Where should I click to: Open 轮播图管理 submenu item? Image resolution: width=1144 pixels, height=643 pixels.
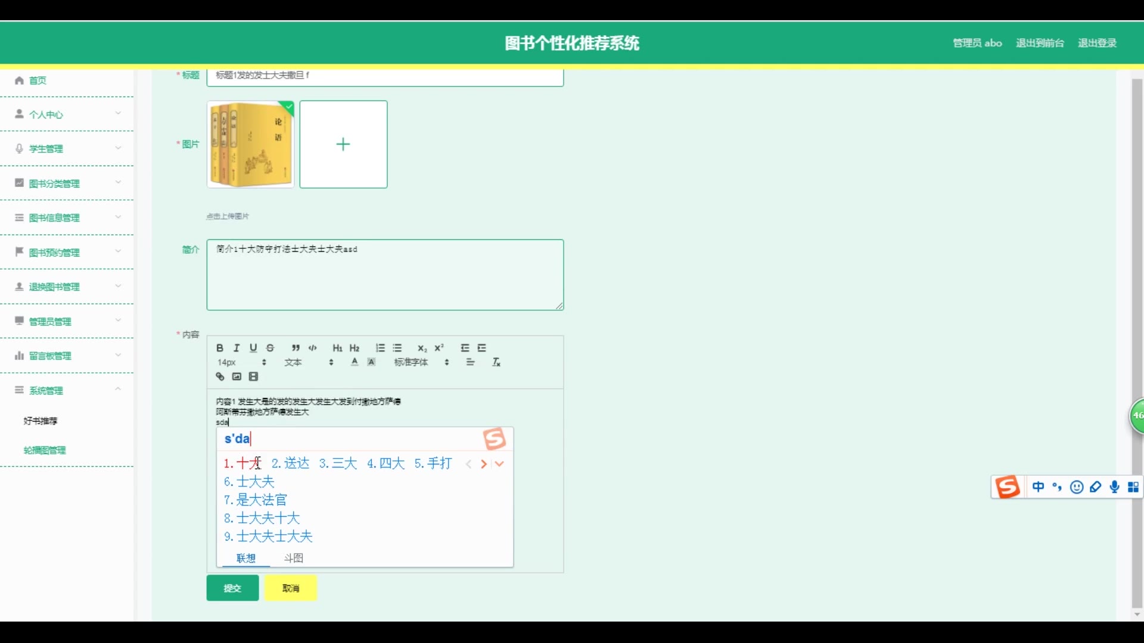45,451
